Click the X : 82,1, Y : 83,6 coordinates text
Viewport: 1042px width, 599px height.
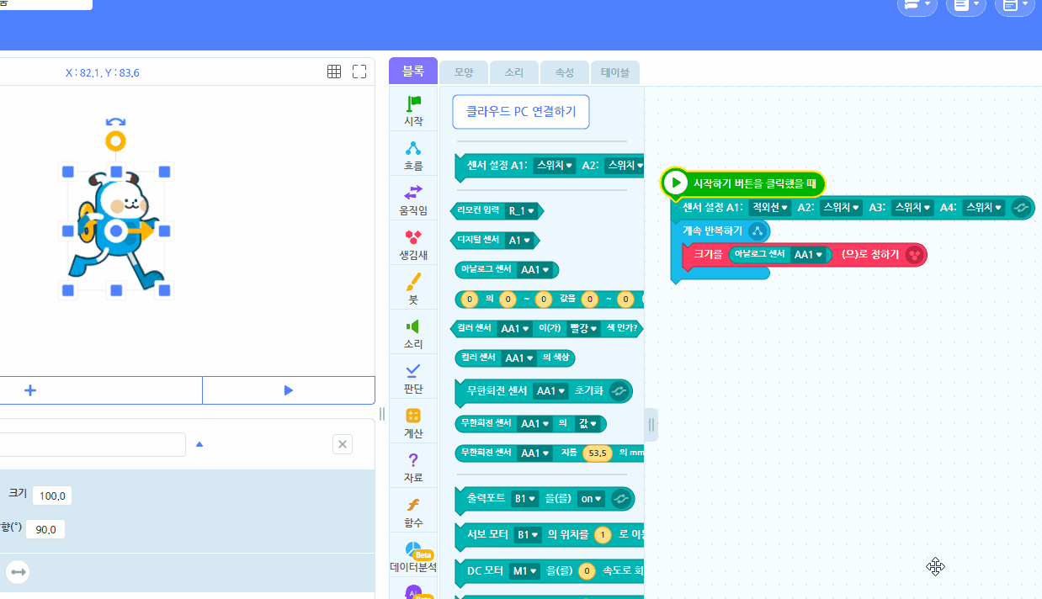click(x=102, y=73)
